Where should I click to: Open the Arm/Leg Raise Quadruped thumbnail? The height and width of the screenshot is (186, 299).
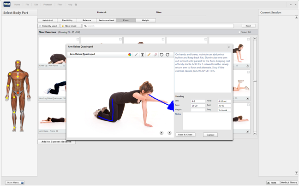click(x=53, y=84)
